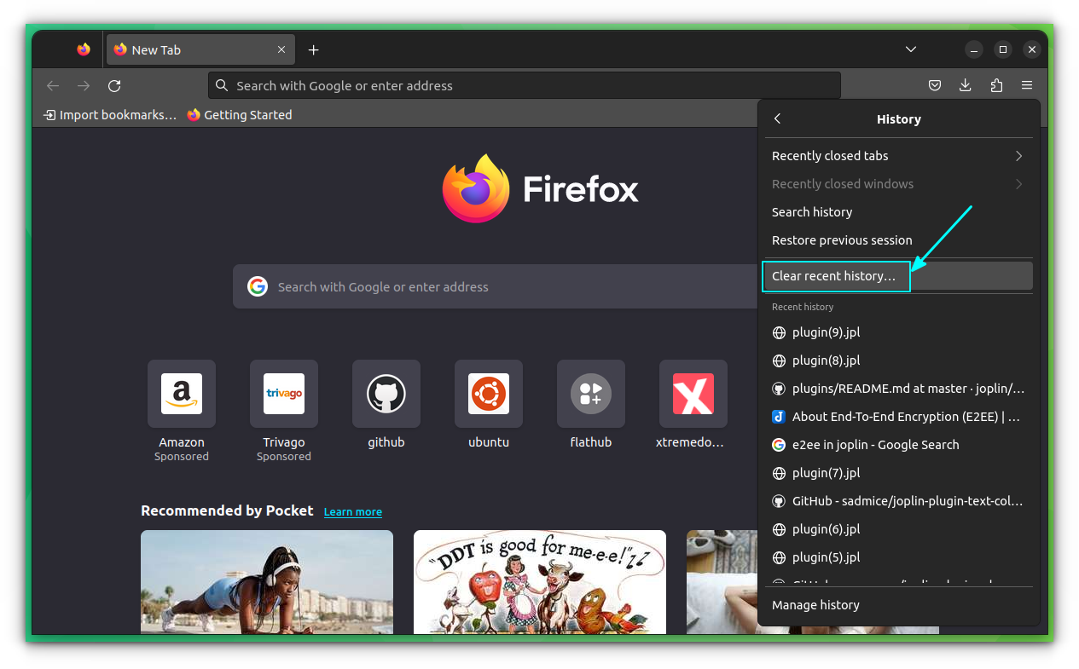Click the extensions puzzle-piece icon
Image resolution: width=1079 pixels, height=669 pixels.
(x=996, y=85)
